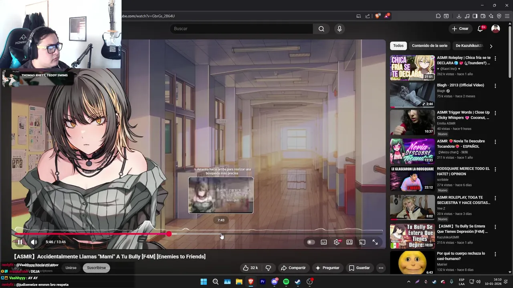Click the red playhead scrubber

click(169, 234)
